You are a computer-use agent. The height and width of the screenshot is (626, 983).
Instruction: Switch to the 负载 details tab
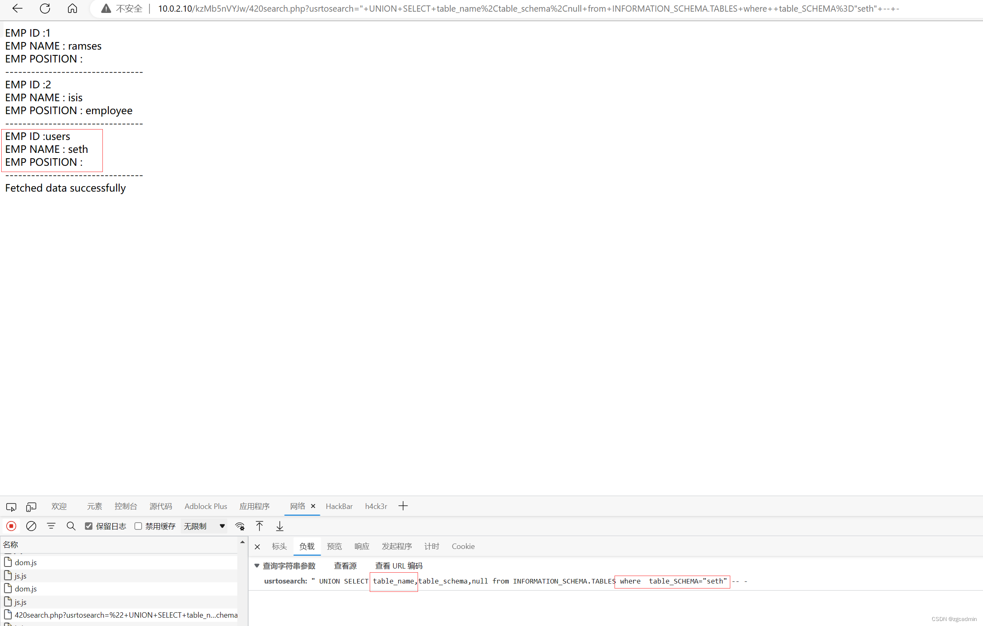pyautogui.click(x=307, y=546)
